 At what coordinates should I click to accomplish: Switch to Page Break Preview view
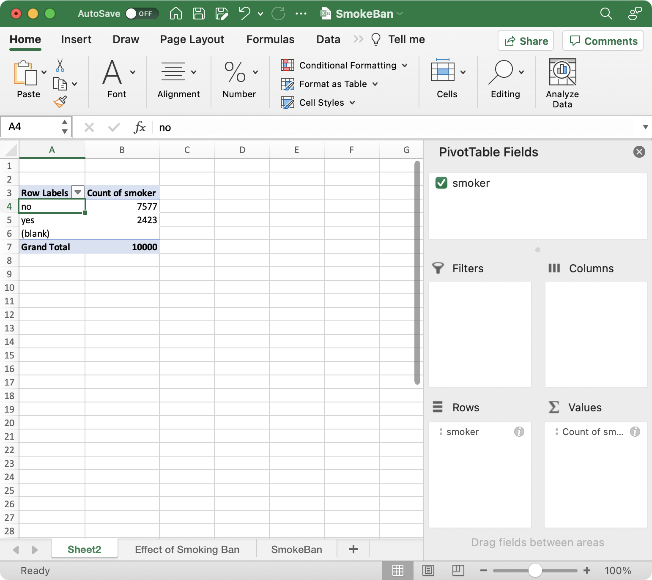[458, 571]
